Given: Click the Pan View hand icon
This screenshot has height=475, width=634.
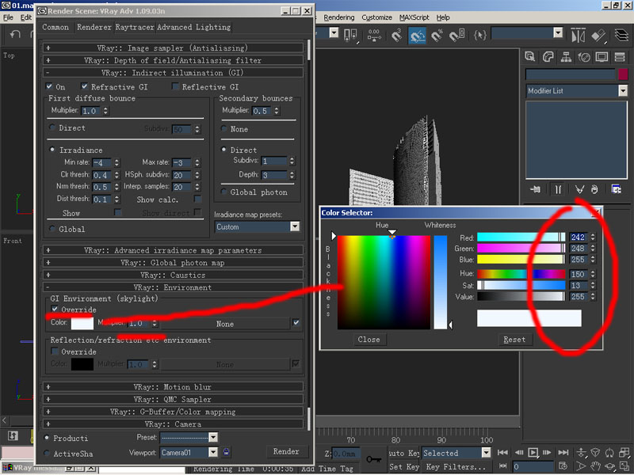Looking at the screenshot, I should pos(595,467).
